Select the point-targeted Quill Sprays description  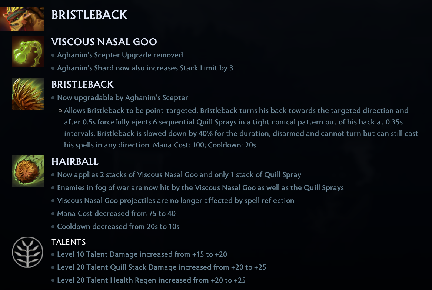coord(241,128)
